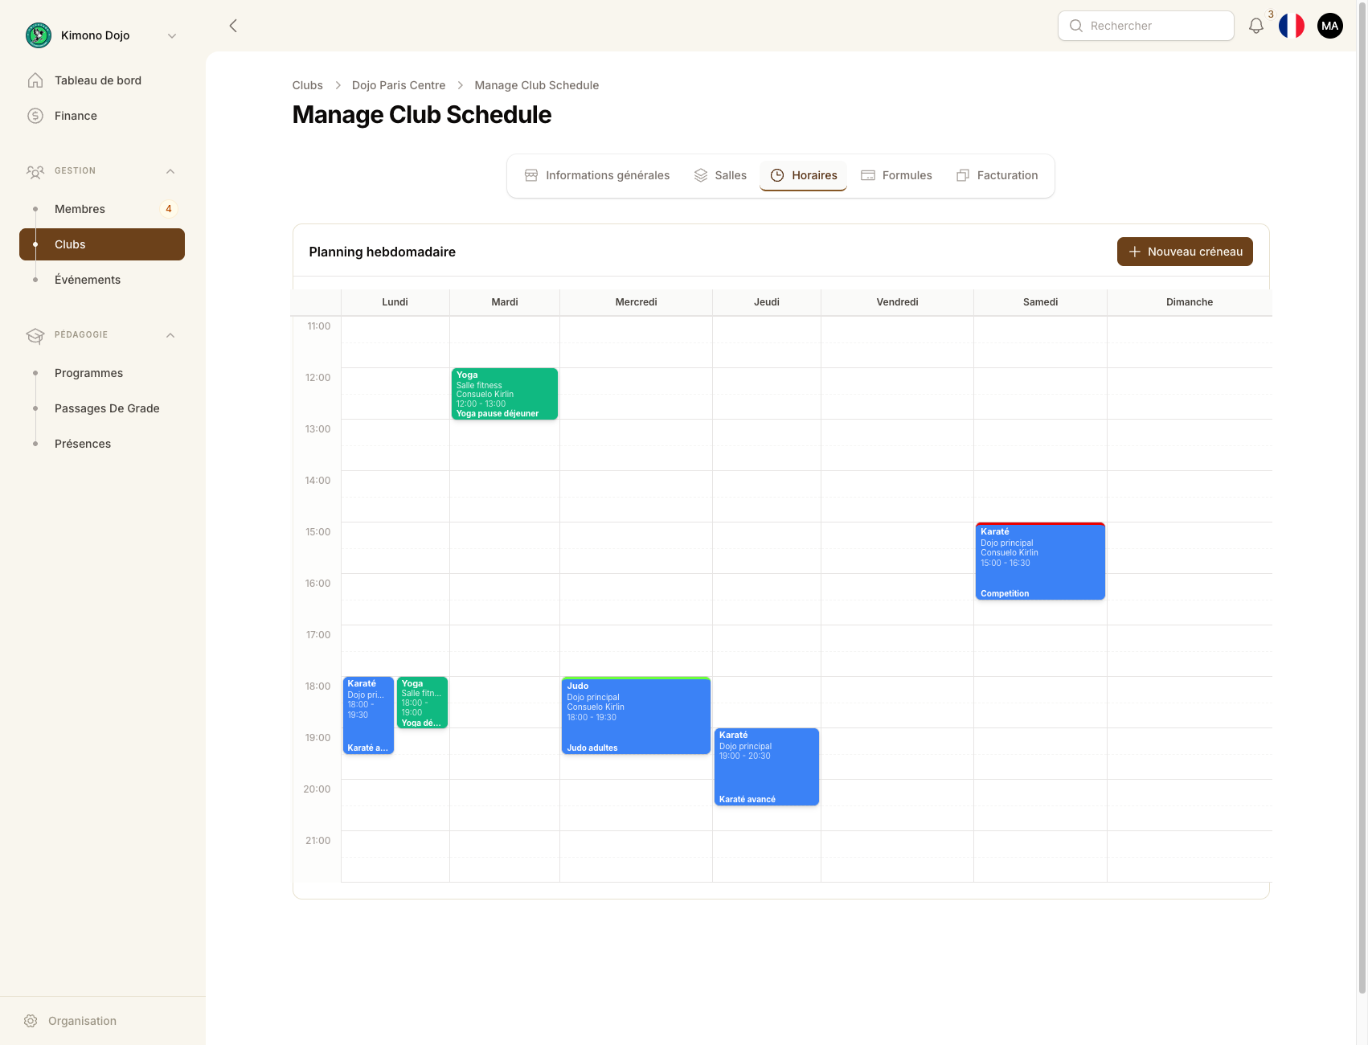Click the Tableau de bord home icon
Image resolution: width=1368 pixels, height=1045 pixels.
(35, 80)
